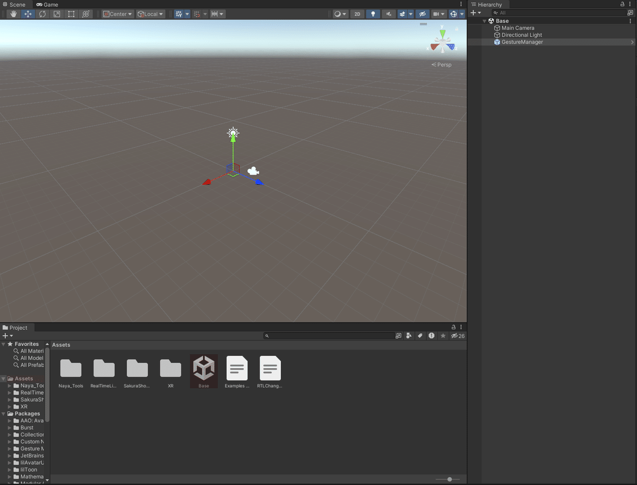This screenshot has width=637, height=485.
Task: Toggle scene audio mute button
Action: pyautogui.click(x=388, y=14)
